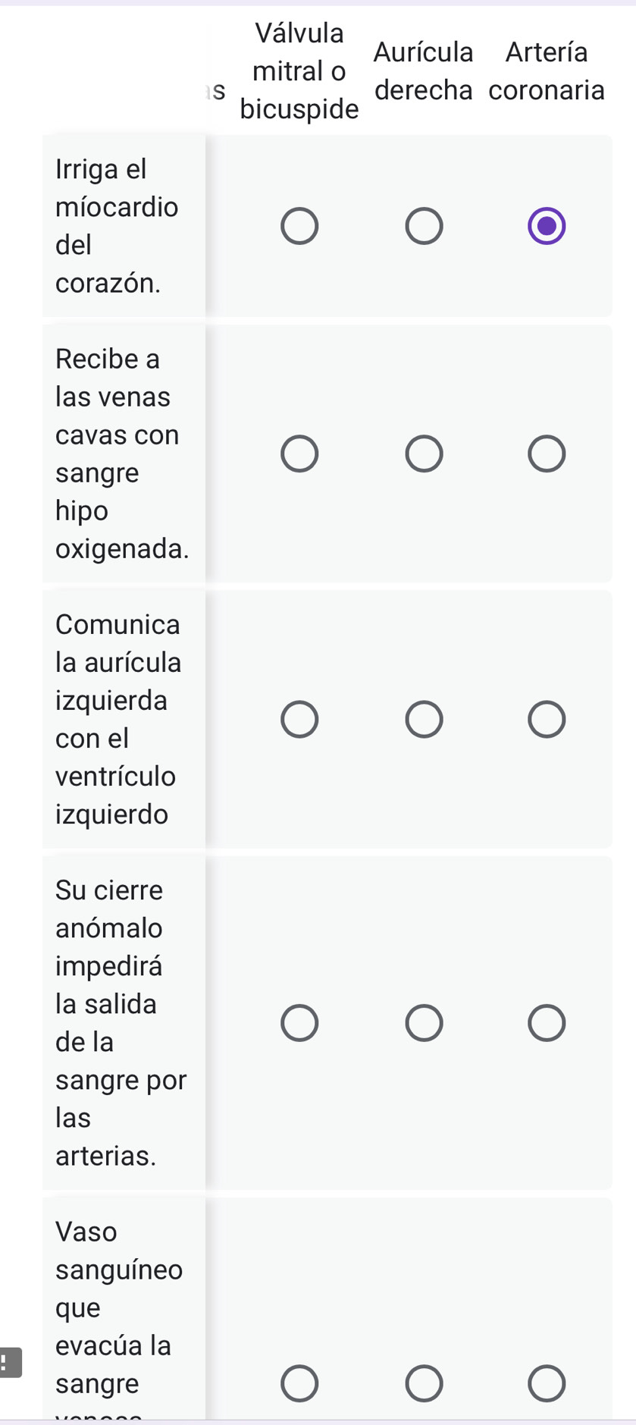This screenshot has height=1425, width=636.
Task: Select Aurícula derecha for 'Irriga el míocardio'
Action: 424,226
